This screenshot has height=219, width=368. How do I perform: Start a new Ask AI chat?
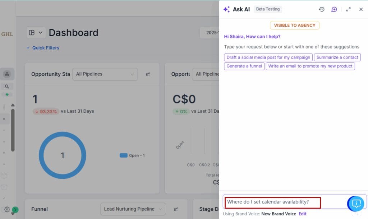[334, 9]
